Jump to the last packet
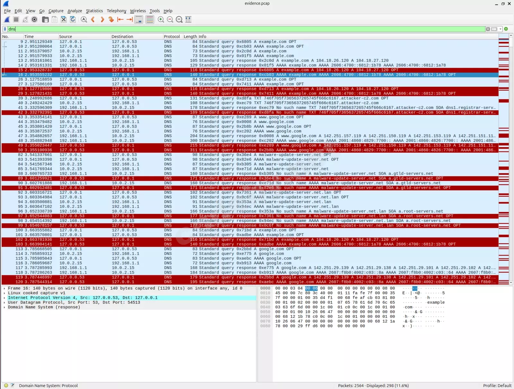The width and height of the screenshot is (514, 389). click(x=130, y=20)
